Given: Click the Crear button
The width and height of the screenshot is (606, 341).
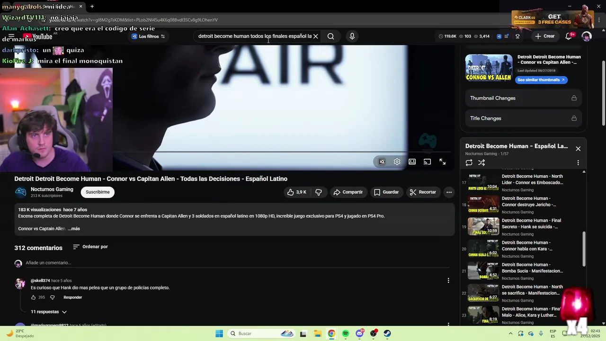Looking at the screenshot, I should coord(545,36).
